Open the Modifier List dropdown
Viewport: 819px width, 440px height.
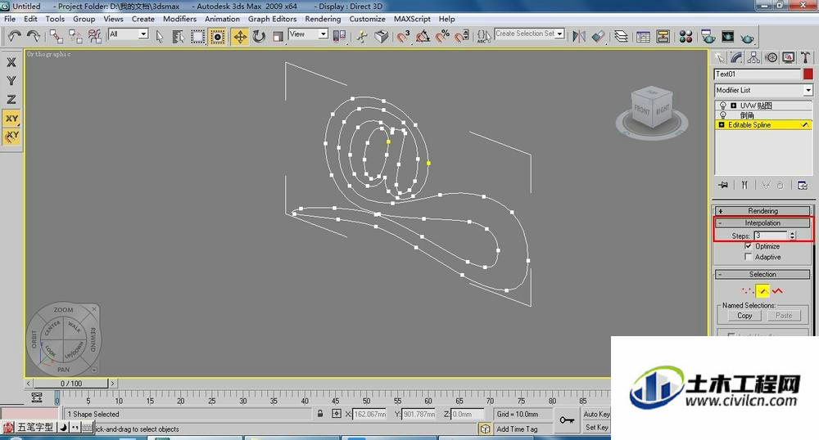point(808,90)
